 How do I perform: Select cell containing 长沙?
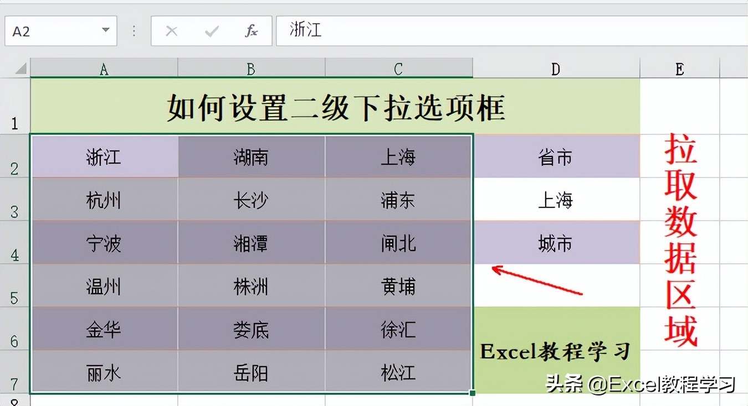[251, 199]
